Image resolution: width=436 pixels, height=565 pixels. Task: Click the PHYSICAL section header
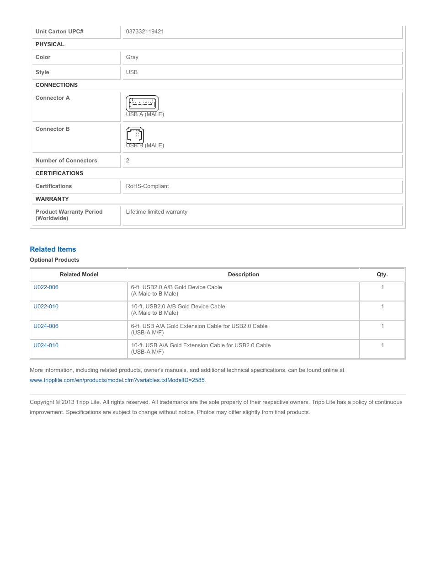pyautogui.click(x=50, y=44)
